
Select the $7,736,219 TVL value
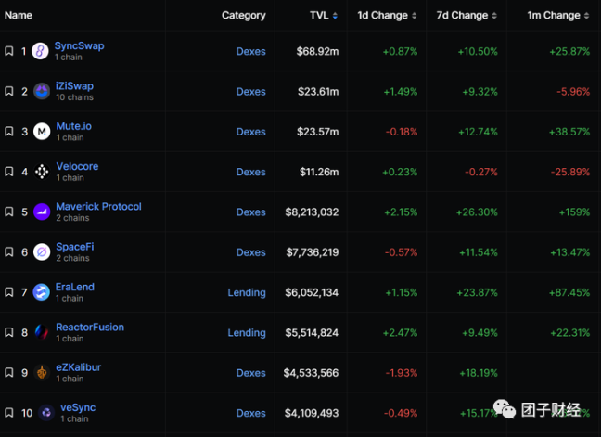313,252
